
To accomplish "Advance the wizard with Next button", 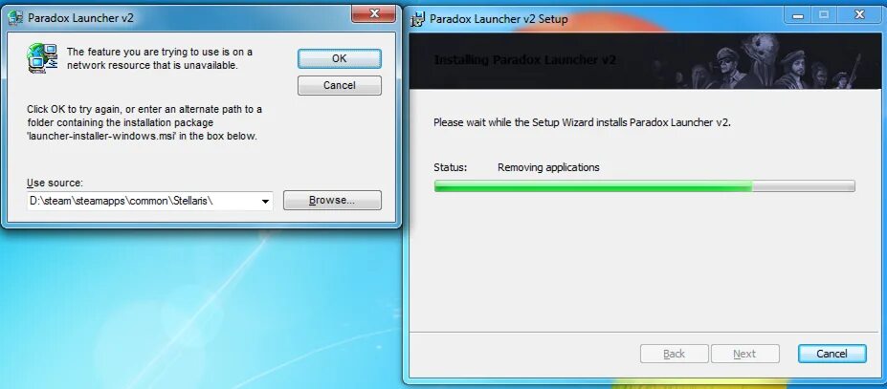I will click(745, 354).
